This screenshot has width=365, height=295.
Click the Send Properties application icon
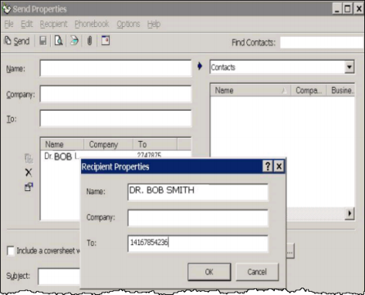[x=7, y=9]
